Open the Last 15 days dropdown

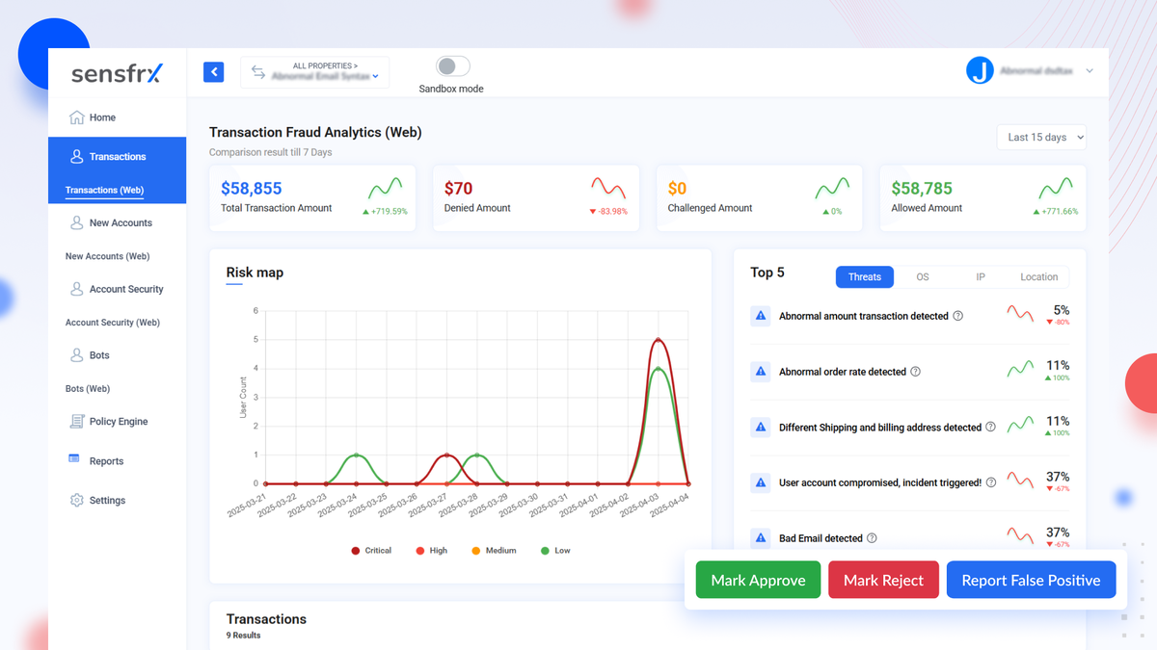coord(1041,137)
